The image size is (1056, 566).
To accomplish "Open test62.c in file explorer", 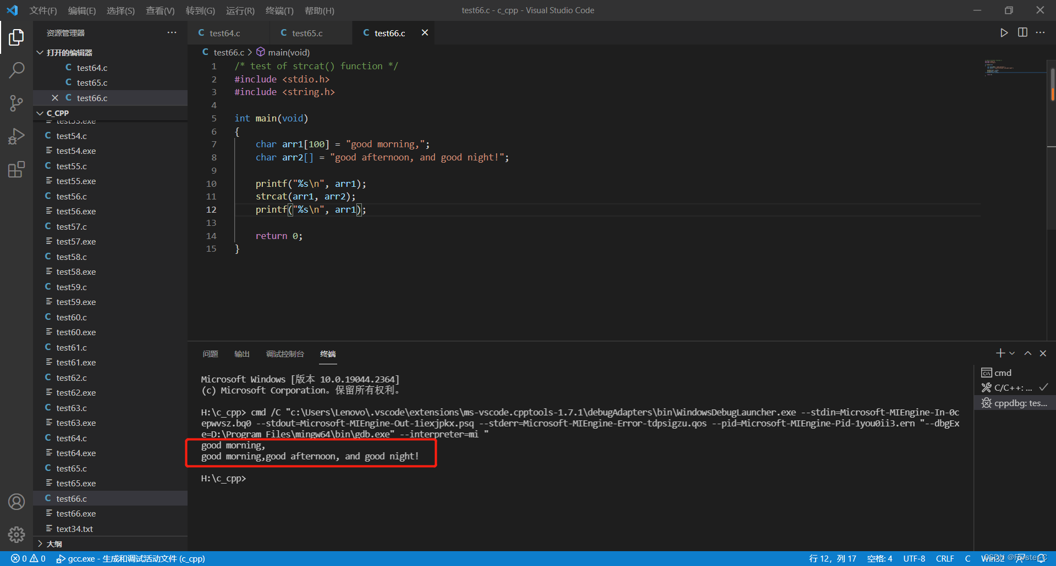I will (110, 378).
